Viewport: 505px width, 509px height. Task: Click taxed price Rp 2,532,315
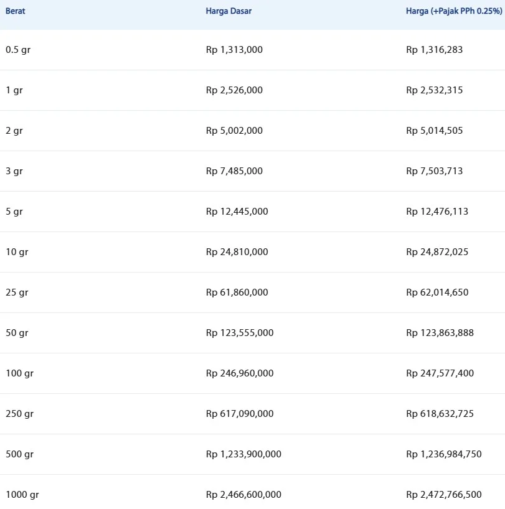click(x=434, y=90)
